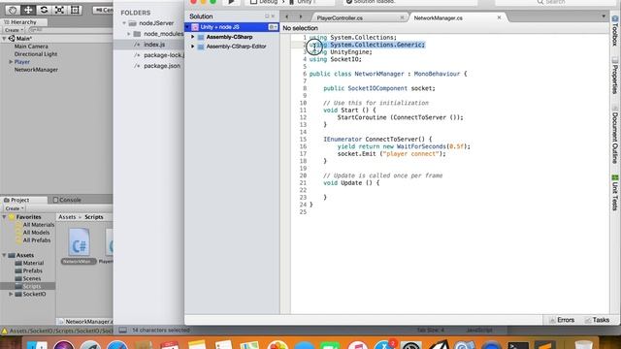The image size is (621, 349).
Task: Run the project with the play button
Action: tap(231, 2)
